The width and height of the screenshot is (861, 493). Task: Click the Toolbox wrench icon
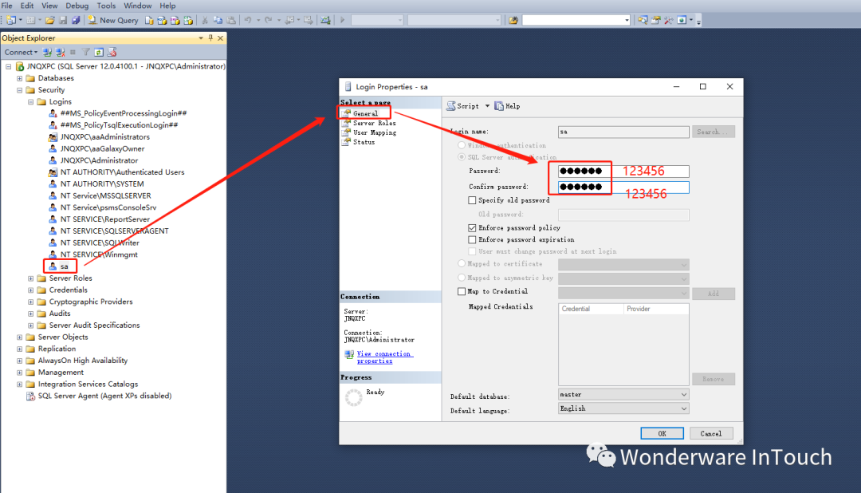point(669,20)
